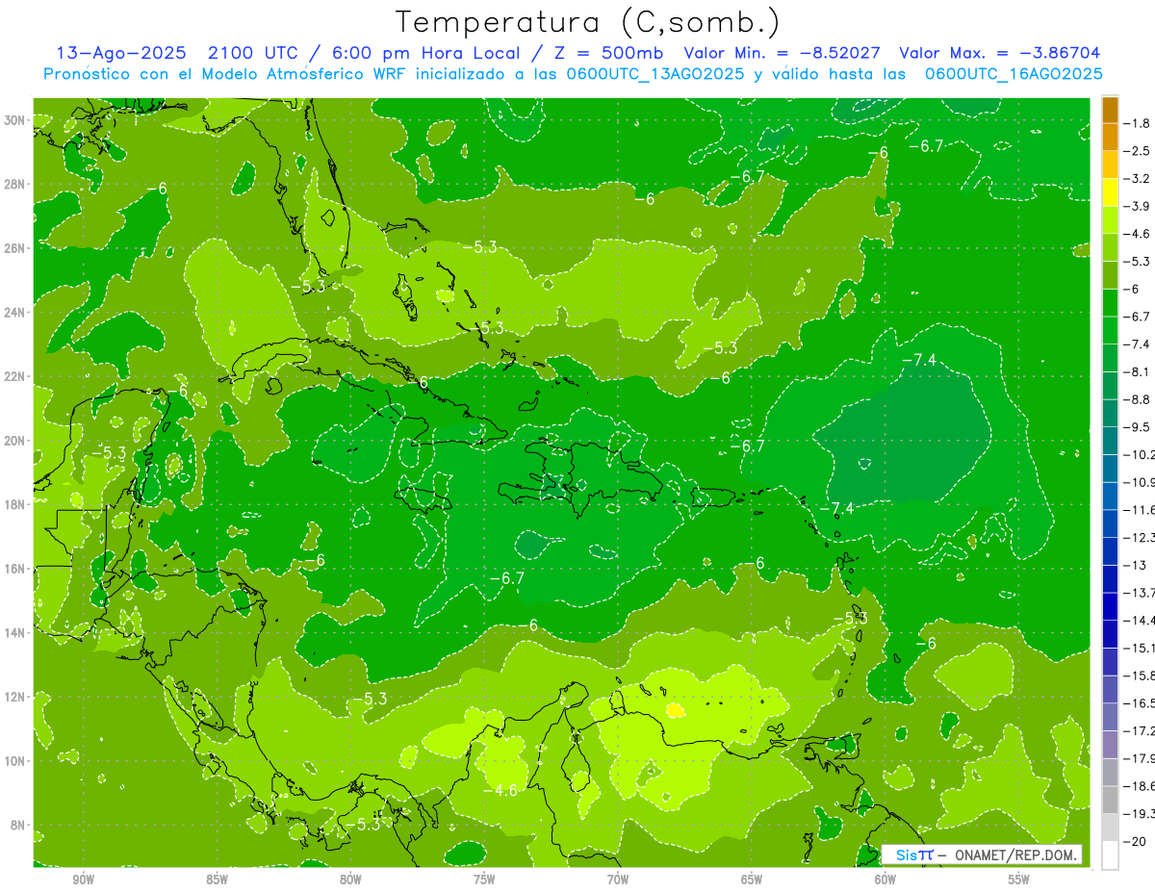Screen dimensions: 1155x892
Task: Click the white bottom legend swatch
Action: tap(1110, 855)
